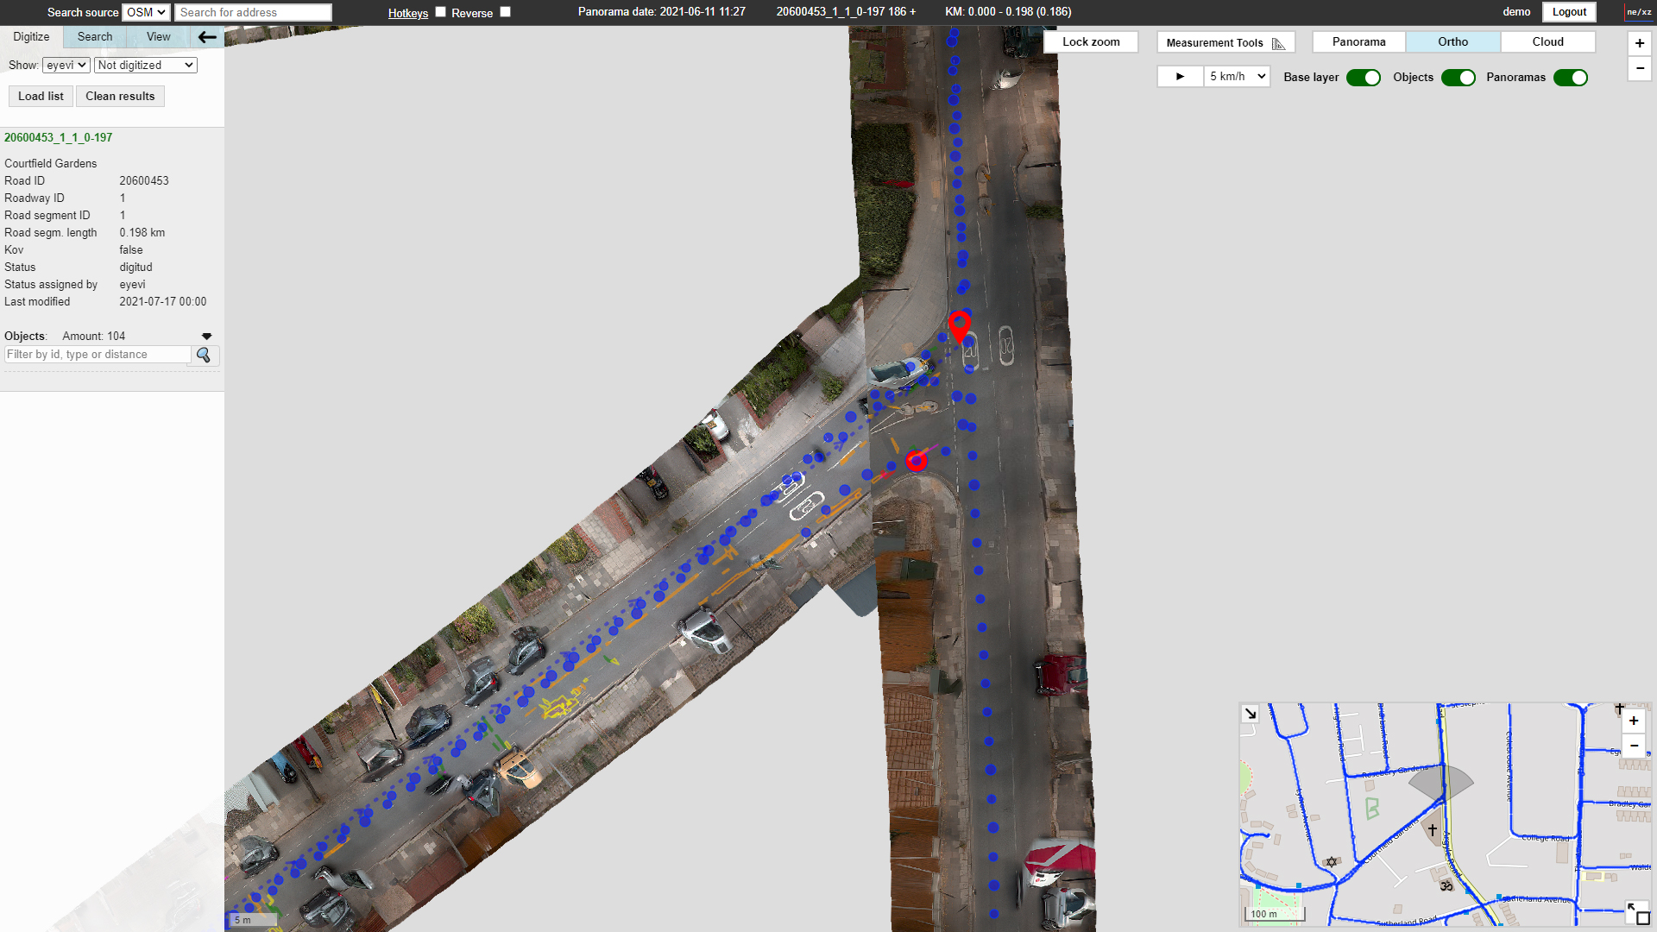Change the 5 km/h speed dropdown
This screenshot has height=932, width=1657.
[1237, 77]
